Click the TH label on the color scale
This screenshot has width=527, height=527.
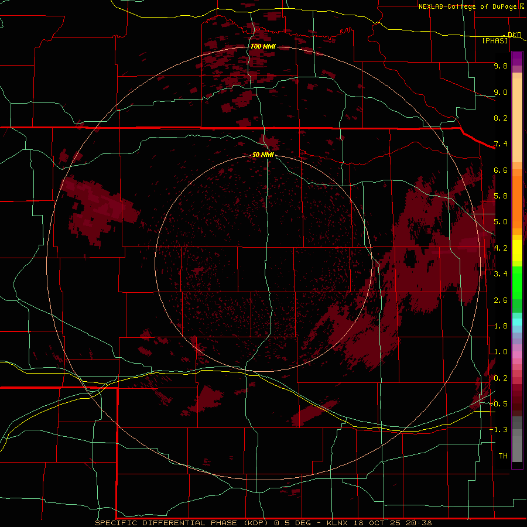point(503,456)
